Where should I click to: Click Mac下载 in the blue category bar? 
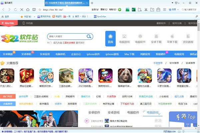point(129,54)
